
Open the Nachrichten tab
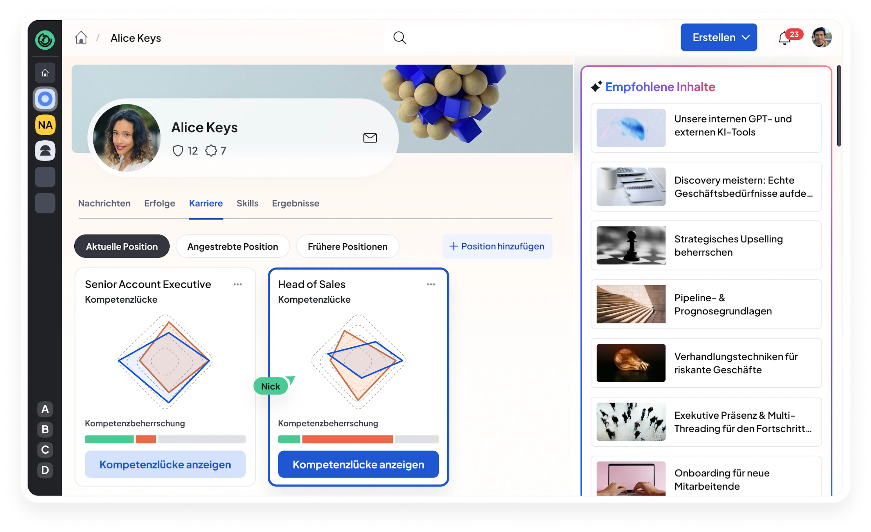pyautogui.click(x=104, y=203)
